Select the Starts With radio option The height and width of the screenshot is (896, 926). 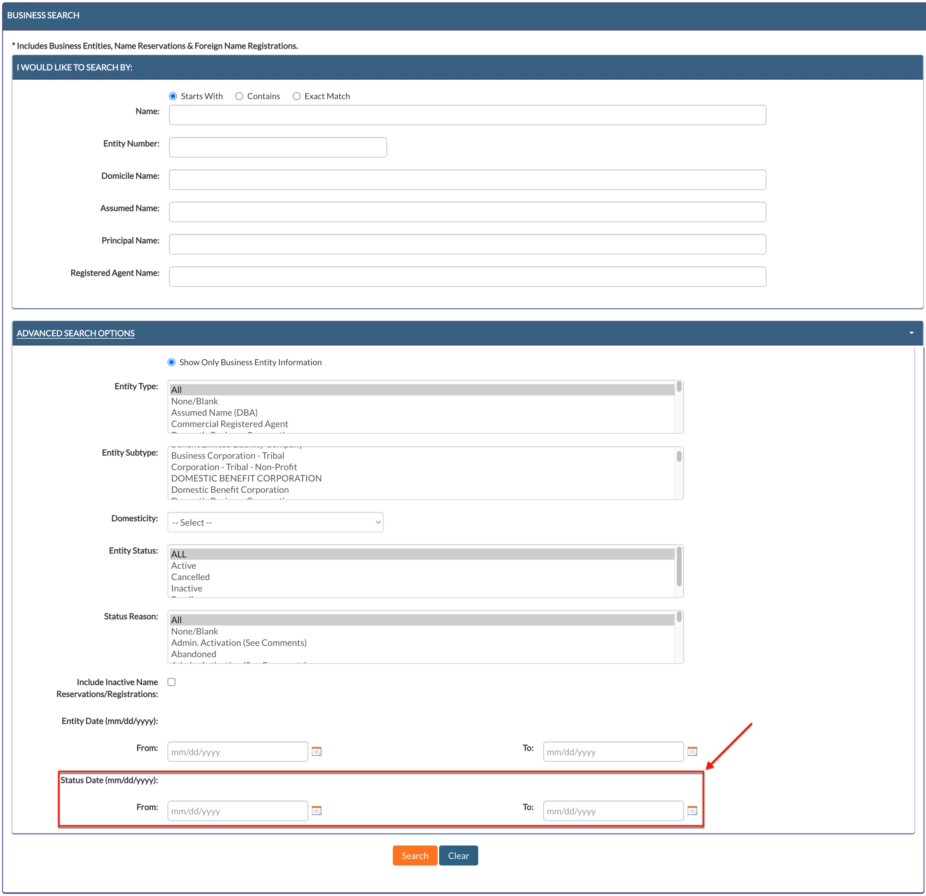[x=173, y=96]
